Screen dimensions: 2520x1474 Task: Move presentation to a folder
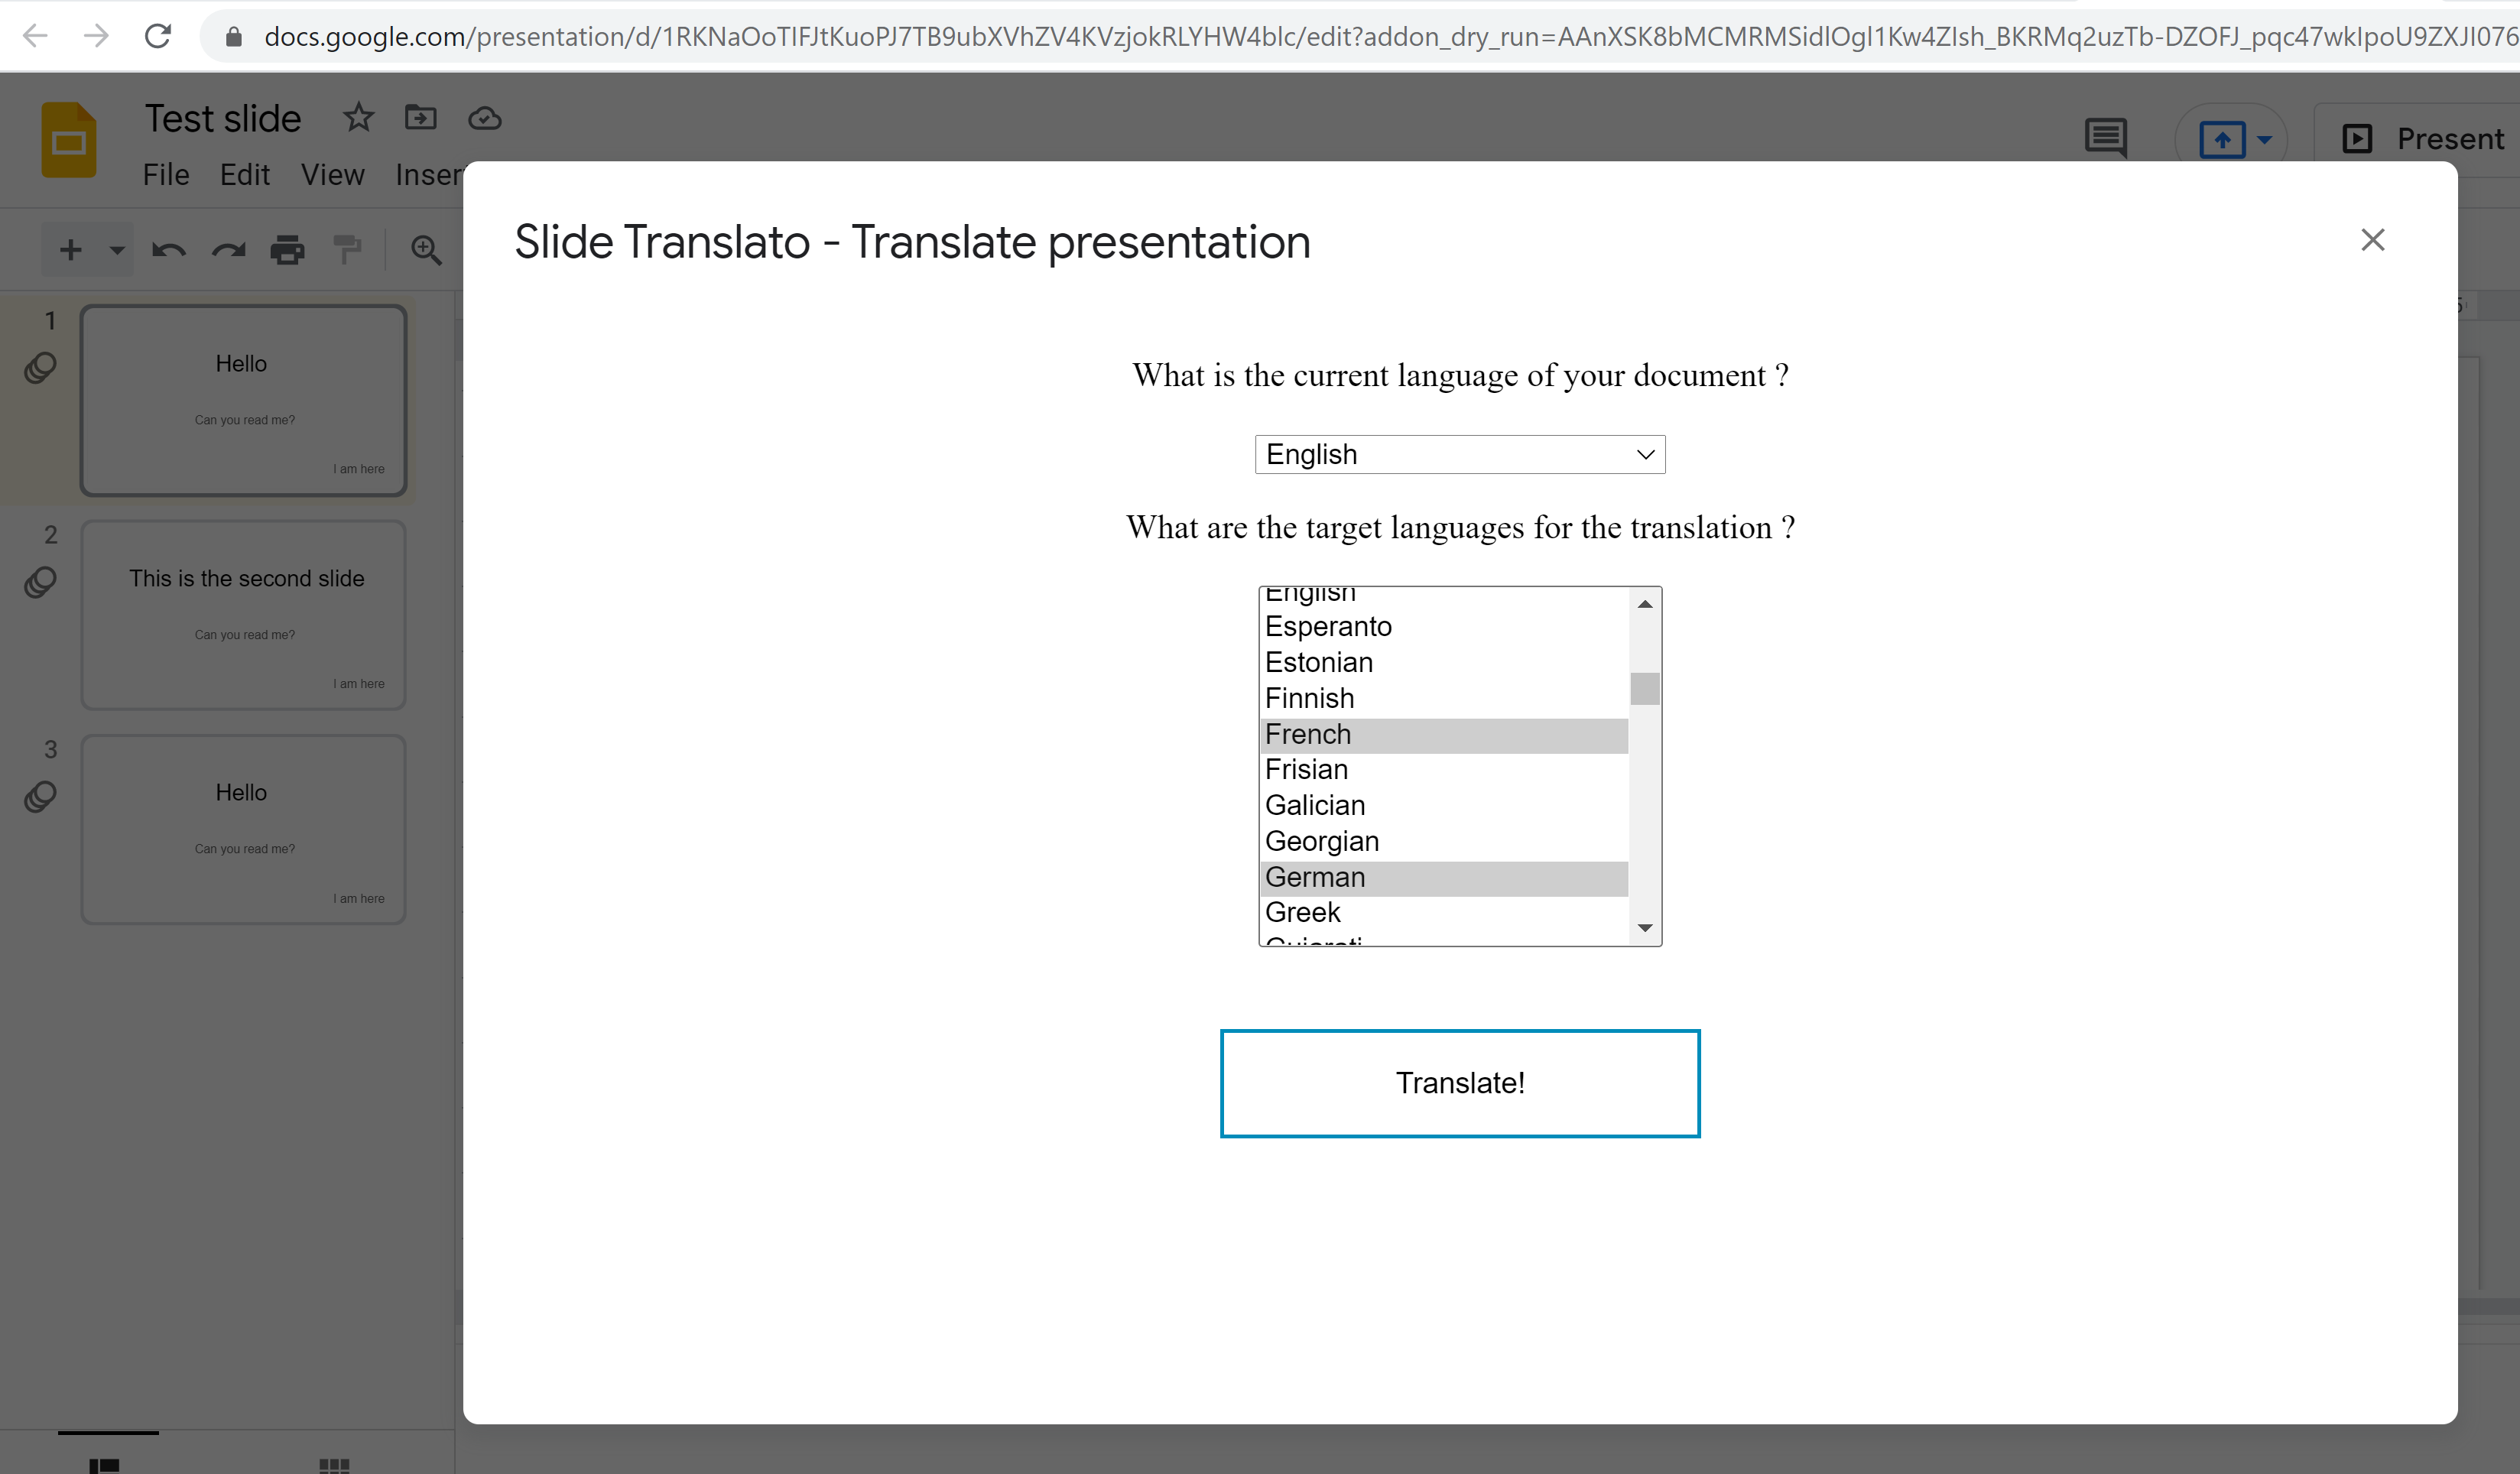tap(421, 117)
